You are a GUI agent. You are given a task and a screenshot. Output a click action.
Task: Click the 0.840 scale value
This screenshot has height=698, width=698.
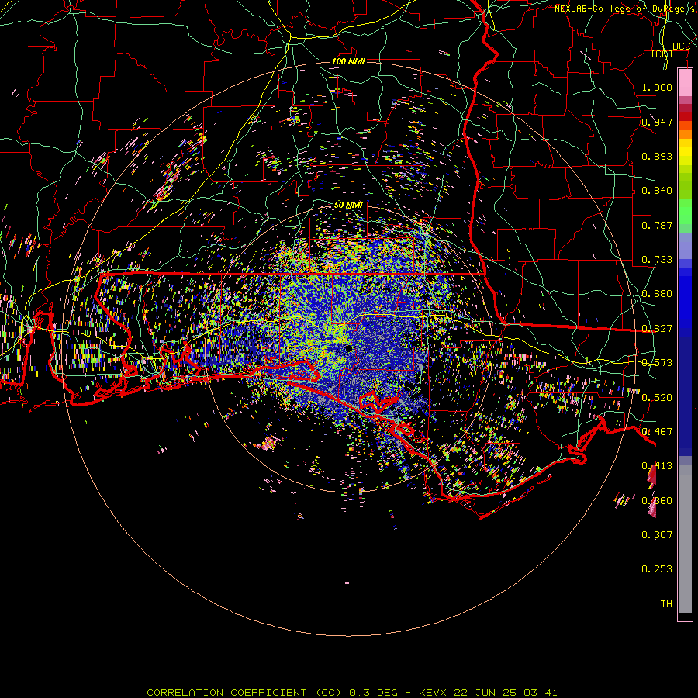click(657, 191)
